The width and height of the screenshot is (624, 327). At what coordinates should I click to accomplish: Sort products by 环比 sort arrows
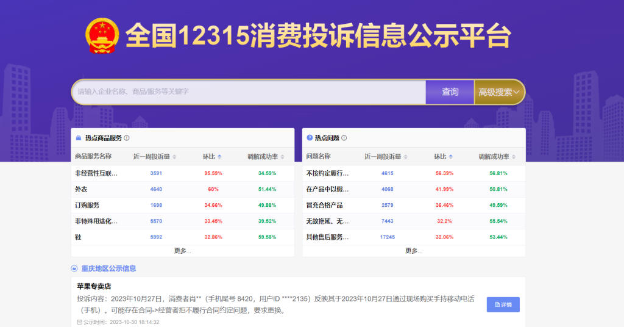219,157
